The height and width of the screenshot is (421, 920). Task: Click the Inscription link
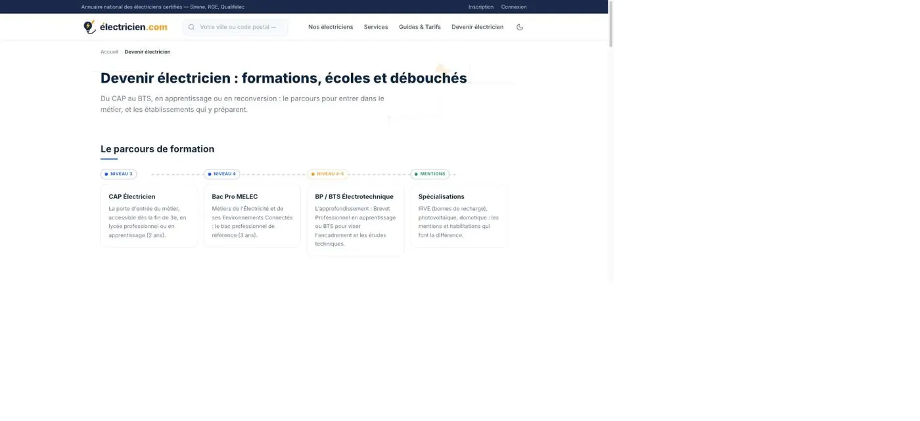(x=481, y=7)
